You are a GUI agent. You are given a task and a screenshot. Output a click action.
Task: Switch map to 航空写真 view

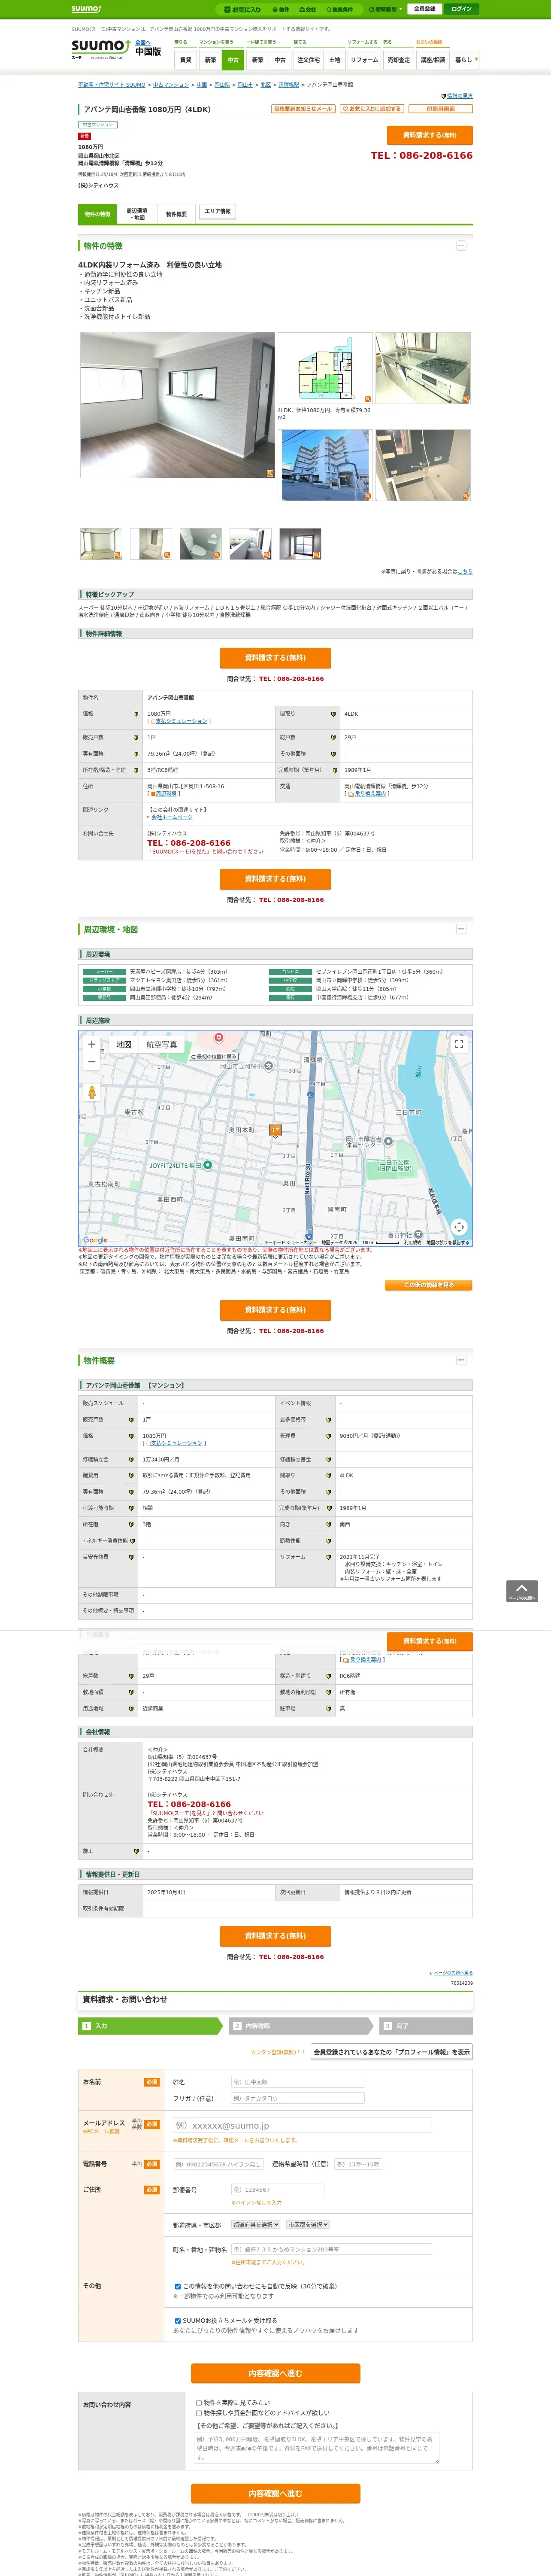click(162, 1045)
